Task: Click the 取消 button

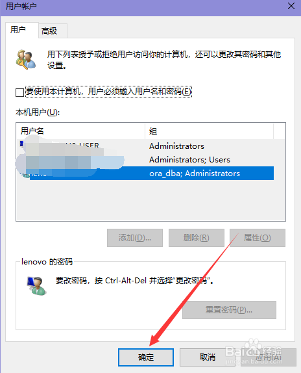Action: [x=207, y=357]
